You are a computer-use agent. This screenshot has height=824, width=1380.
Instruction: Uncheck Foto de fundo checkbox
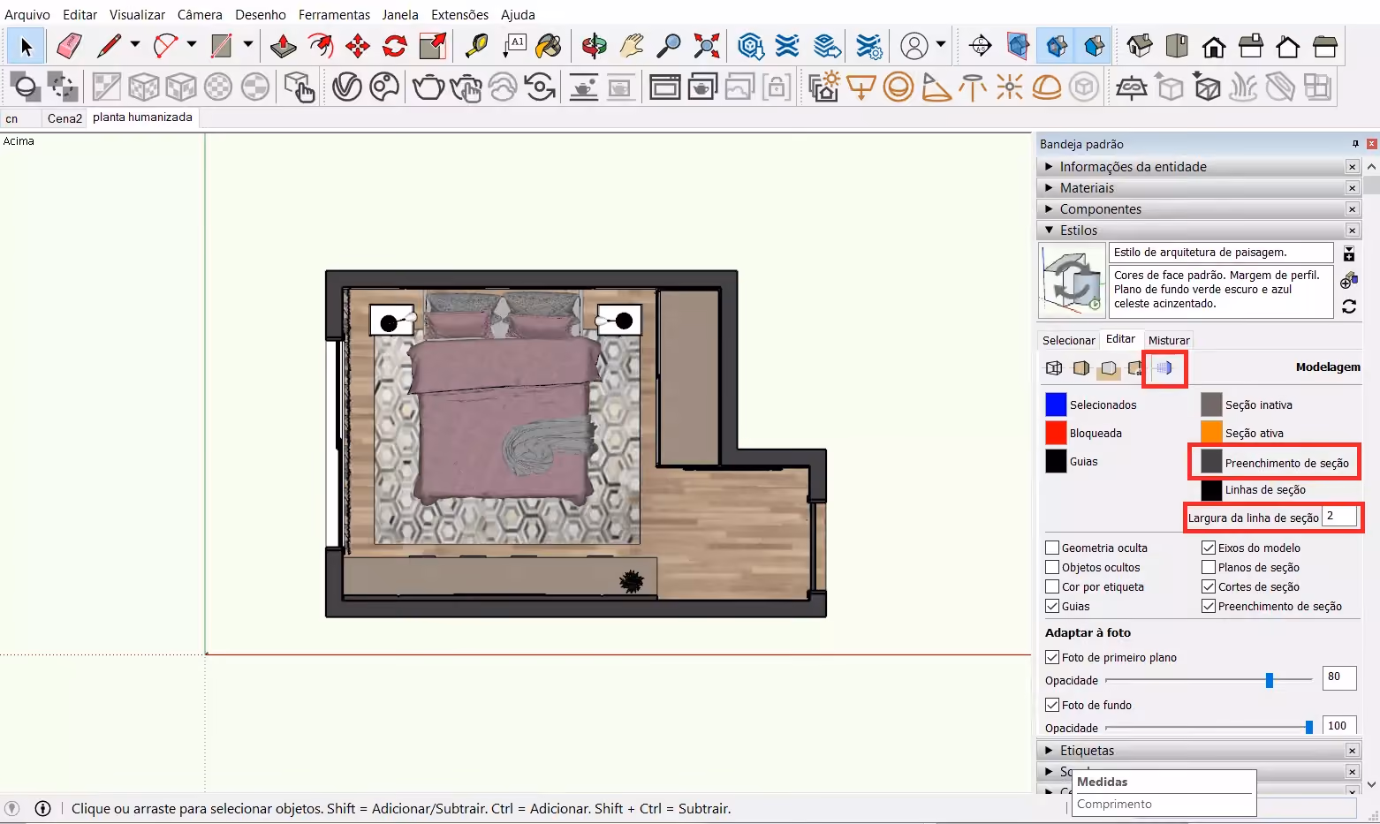pos(1052,705)
